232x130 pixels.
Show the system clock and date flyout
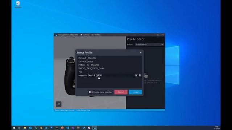click(217, 128)
